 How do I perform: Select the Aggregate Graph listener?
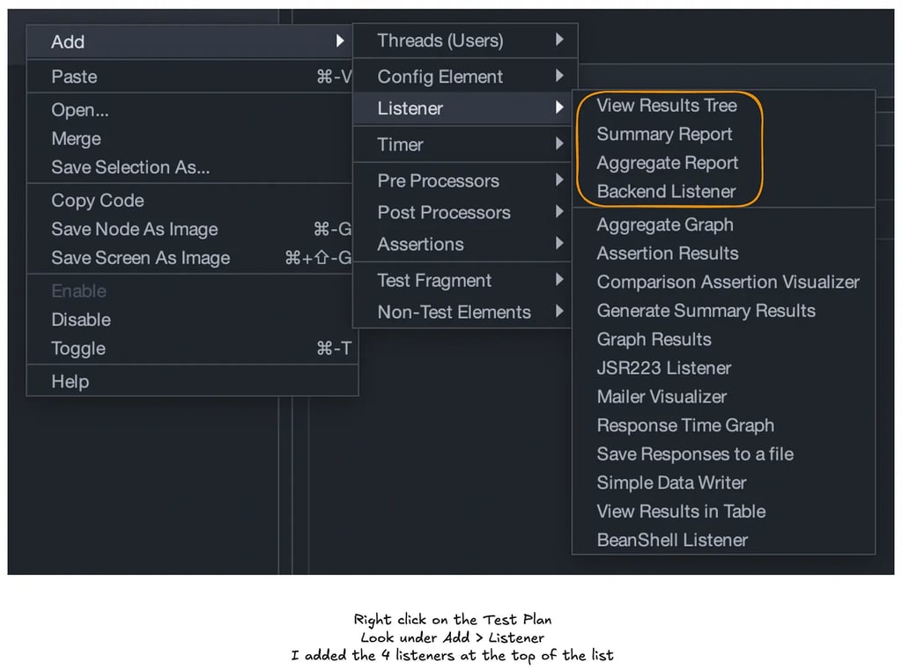665,225
